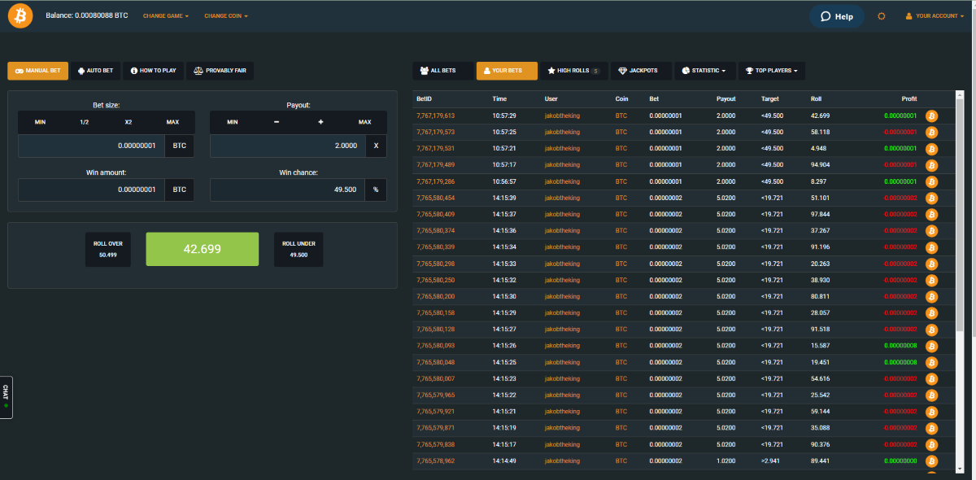Open the Provably Fair tab
The width and height of the screenshot is (976, 480).
pos(220,71)
